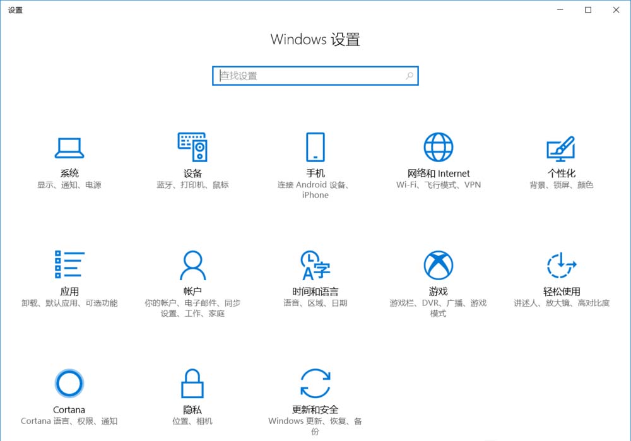Click the 隐私 label
Viewport: 631px width, 441px height.
click(192, 409)
